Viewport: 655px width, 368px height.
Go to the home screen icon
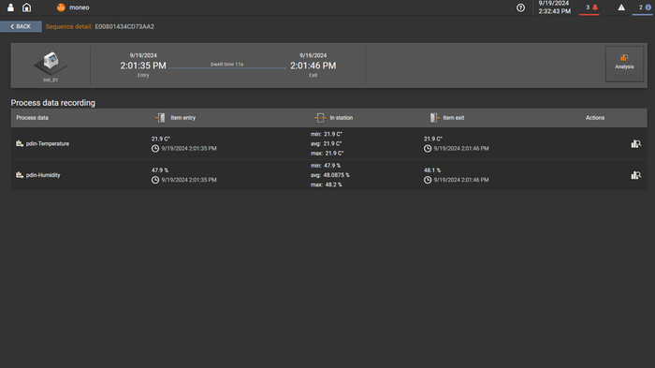[27, 7]
